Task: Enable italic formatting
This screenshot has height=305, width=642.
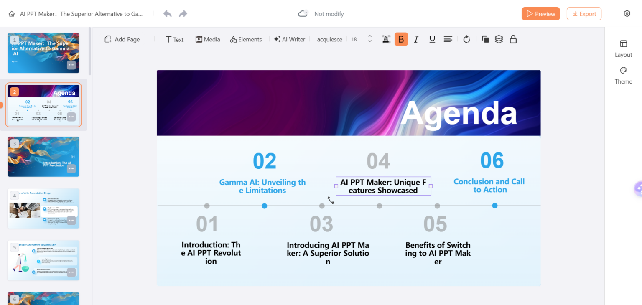Action: [416, 39]
